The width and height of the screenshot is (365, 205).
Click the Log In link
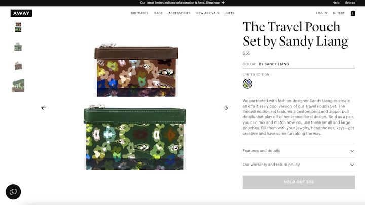click(x=321, y=13)
